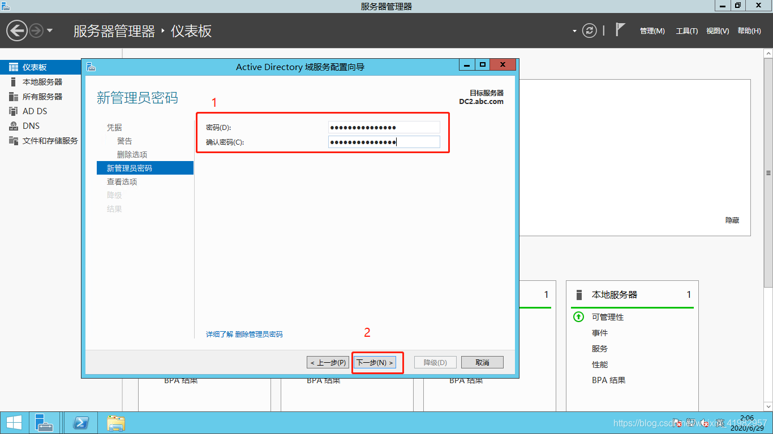Go to the 警告 wizard step
773x434 pixels.
tap(124, 141)
